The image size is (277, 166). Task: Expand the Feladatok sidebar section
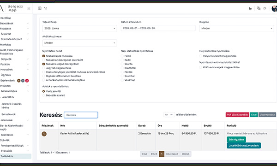28,29
